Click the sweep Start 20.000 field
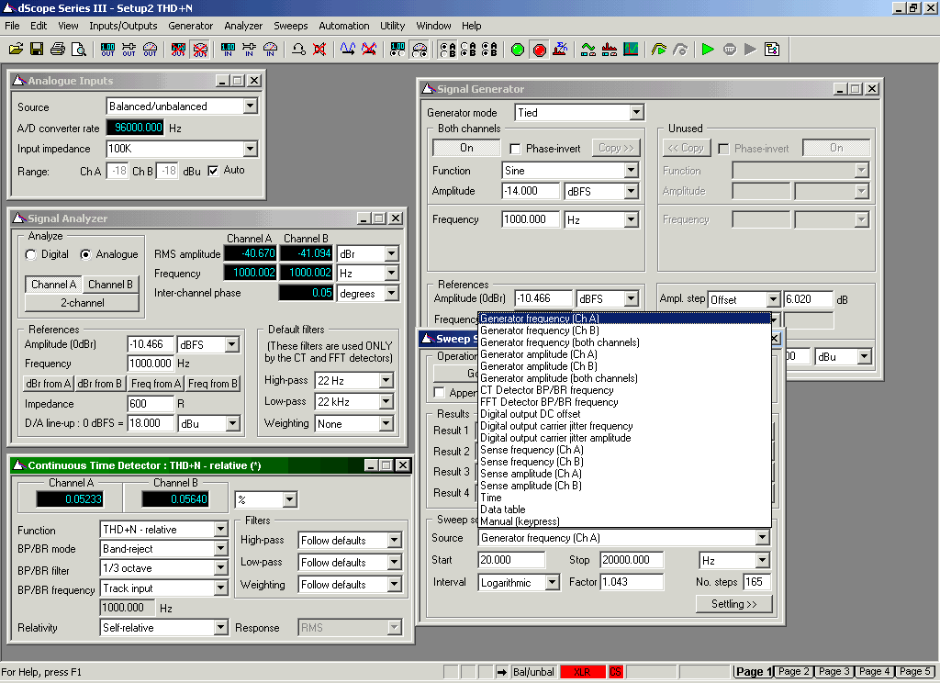This screenshot has width=940, height=683. tap(511, 560)
